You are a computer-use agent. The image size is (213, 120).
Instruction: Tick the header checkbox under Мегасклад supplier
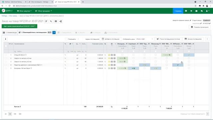156,51
